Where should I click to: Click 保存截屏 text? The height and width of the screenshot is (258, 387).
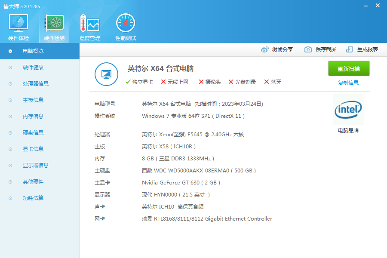[326, 49]
